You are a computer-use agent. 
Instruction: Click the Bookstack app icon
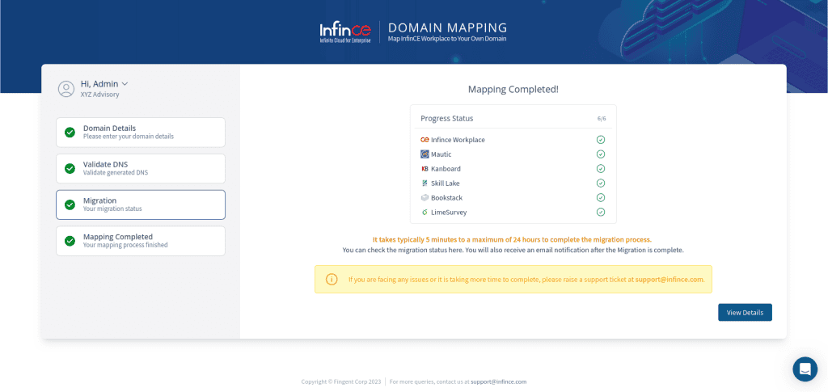coord(425,198)
